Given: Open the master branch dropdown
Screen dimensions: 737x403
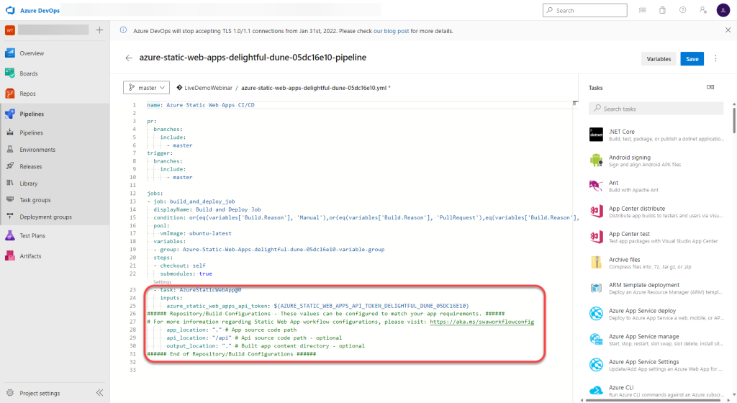Looking at the screenshot, I should click(146, 88).
